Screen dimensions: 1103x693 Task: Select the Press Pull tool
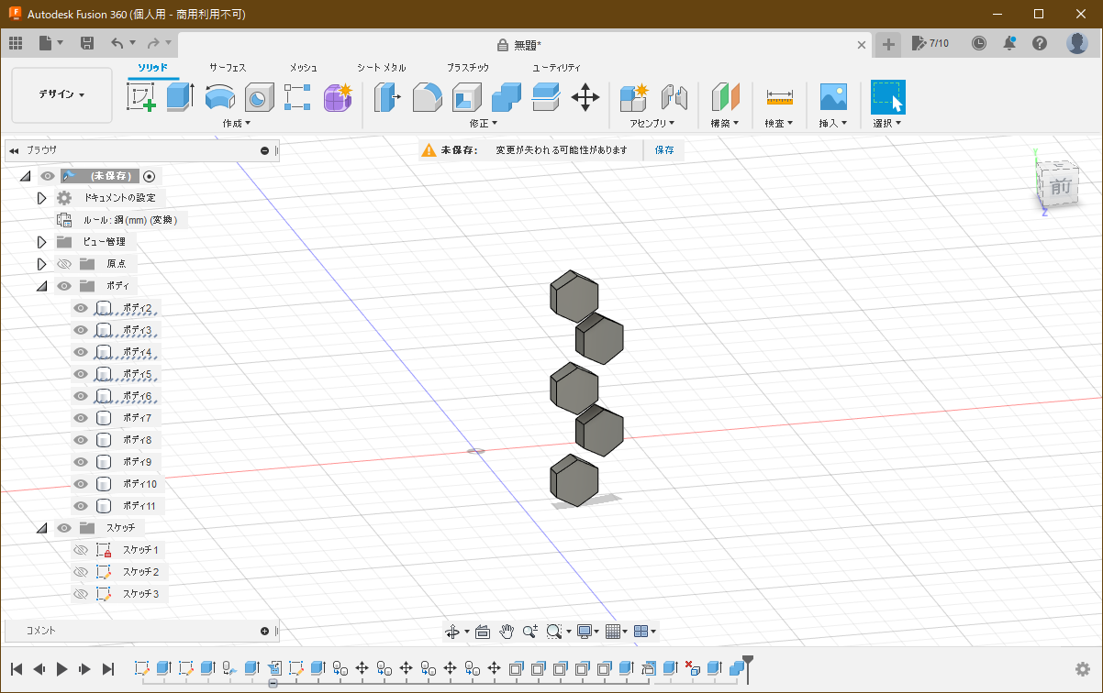[388, 97]
